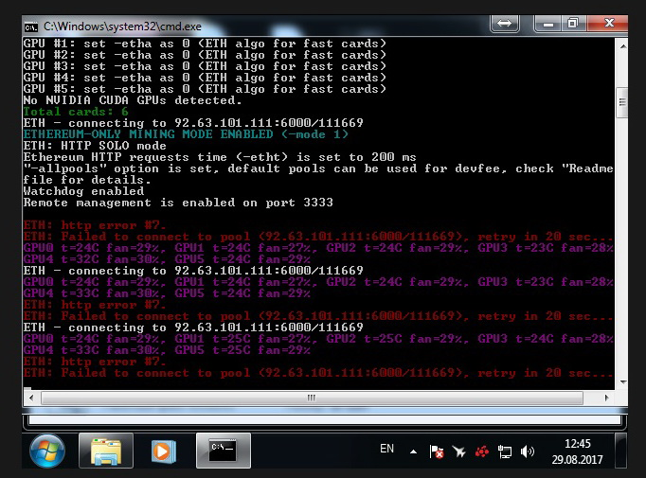Select the cmd.exe taskbar button
The image size is (646, 478).
[223, 451]
